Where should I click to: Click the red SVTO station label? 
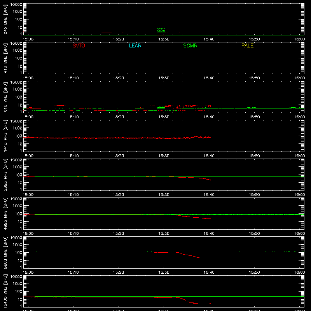[79, 45]
